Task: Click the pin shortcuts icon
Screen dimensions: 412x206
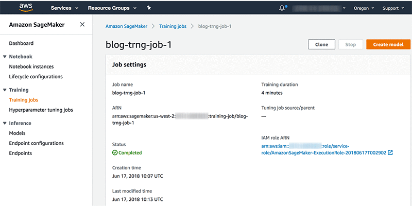Action: coord(149,8)
